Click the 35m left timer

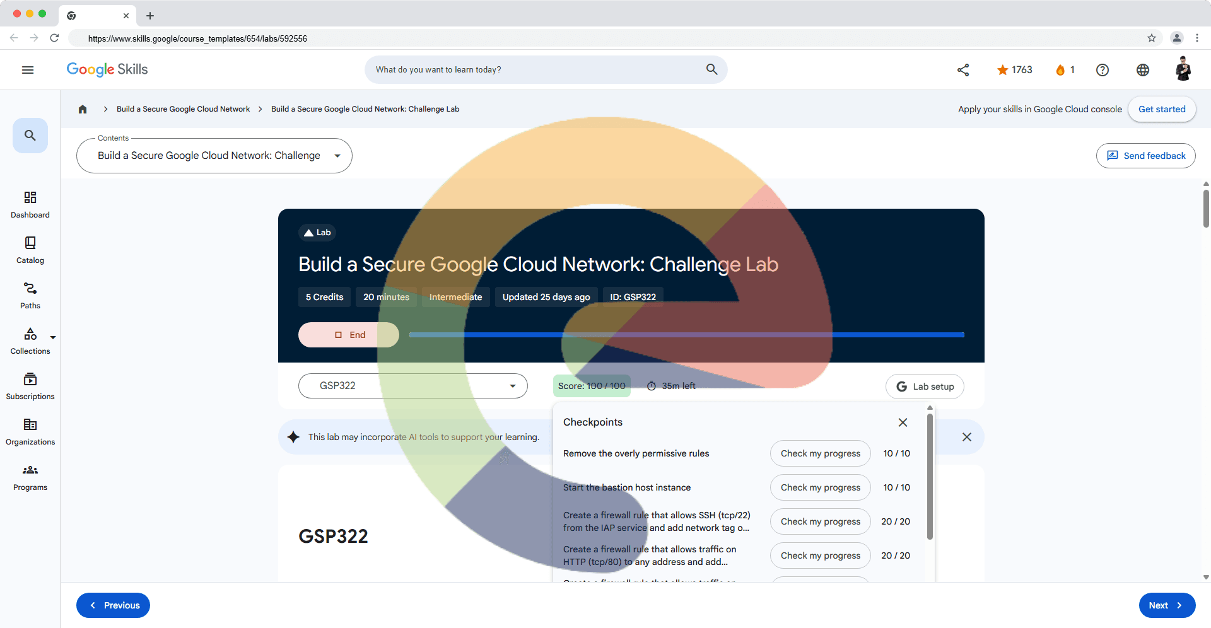[671, 386]
